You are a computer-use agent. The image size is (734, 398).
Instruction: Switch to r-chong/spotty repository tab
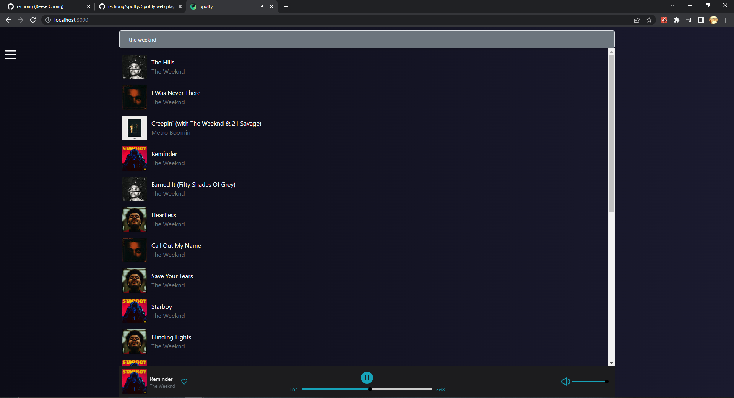(x=141, y=6)
